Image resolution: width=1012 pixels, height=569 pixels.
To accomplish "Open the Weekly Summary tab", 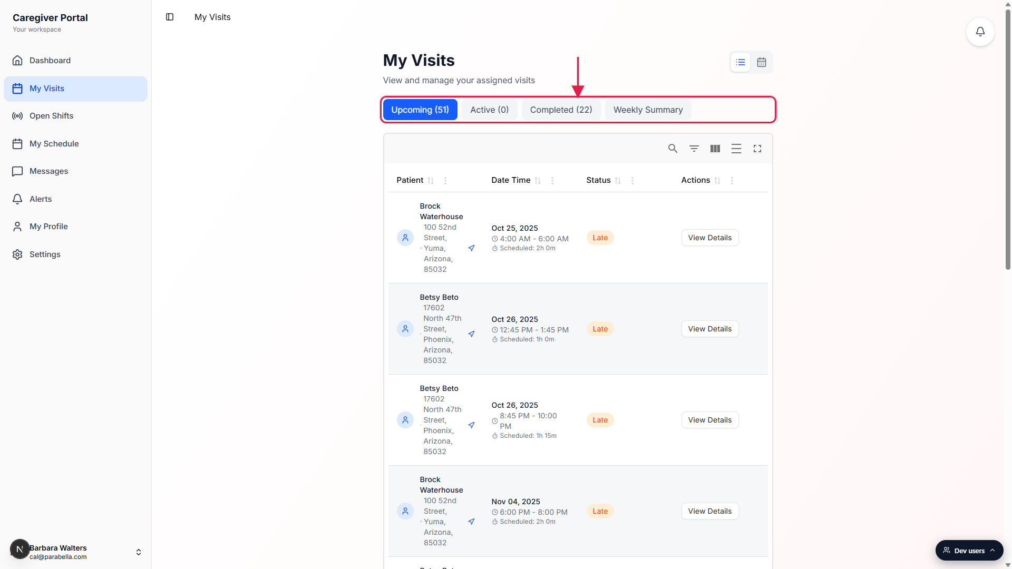I will (x=648, y=110).
